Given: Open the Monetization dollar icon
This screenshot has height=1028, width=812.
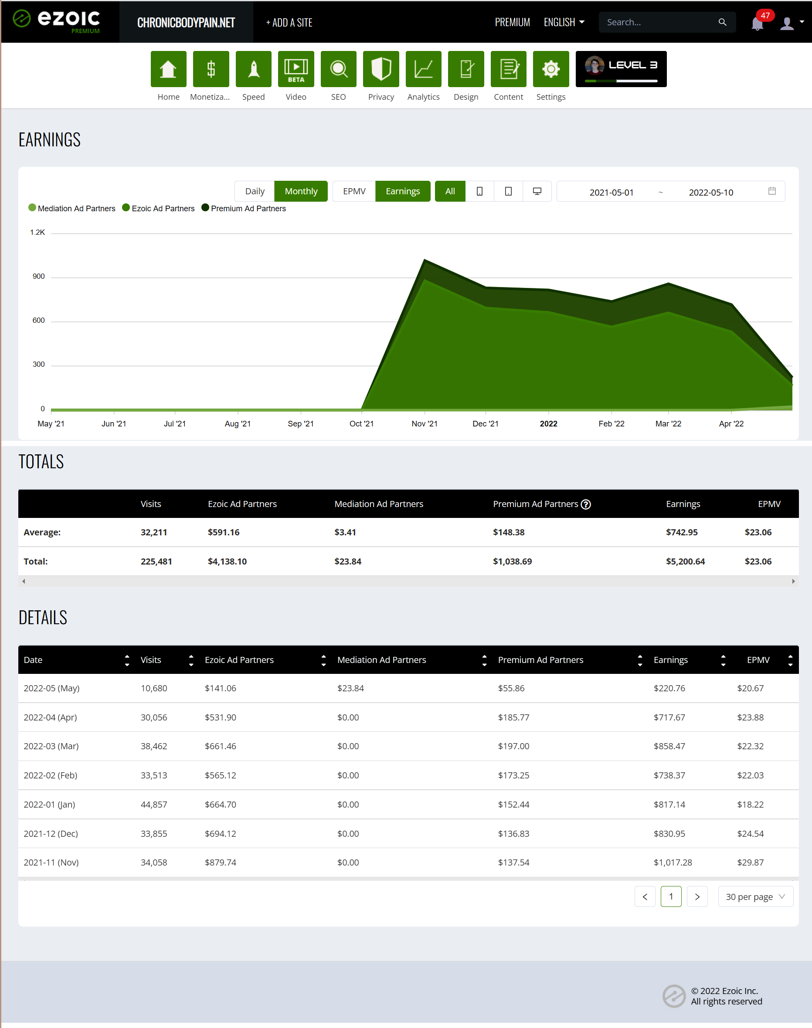Looking at the screenshot, I should click(211, 69).
